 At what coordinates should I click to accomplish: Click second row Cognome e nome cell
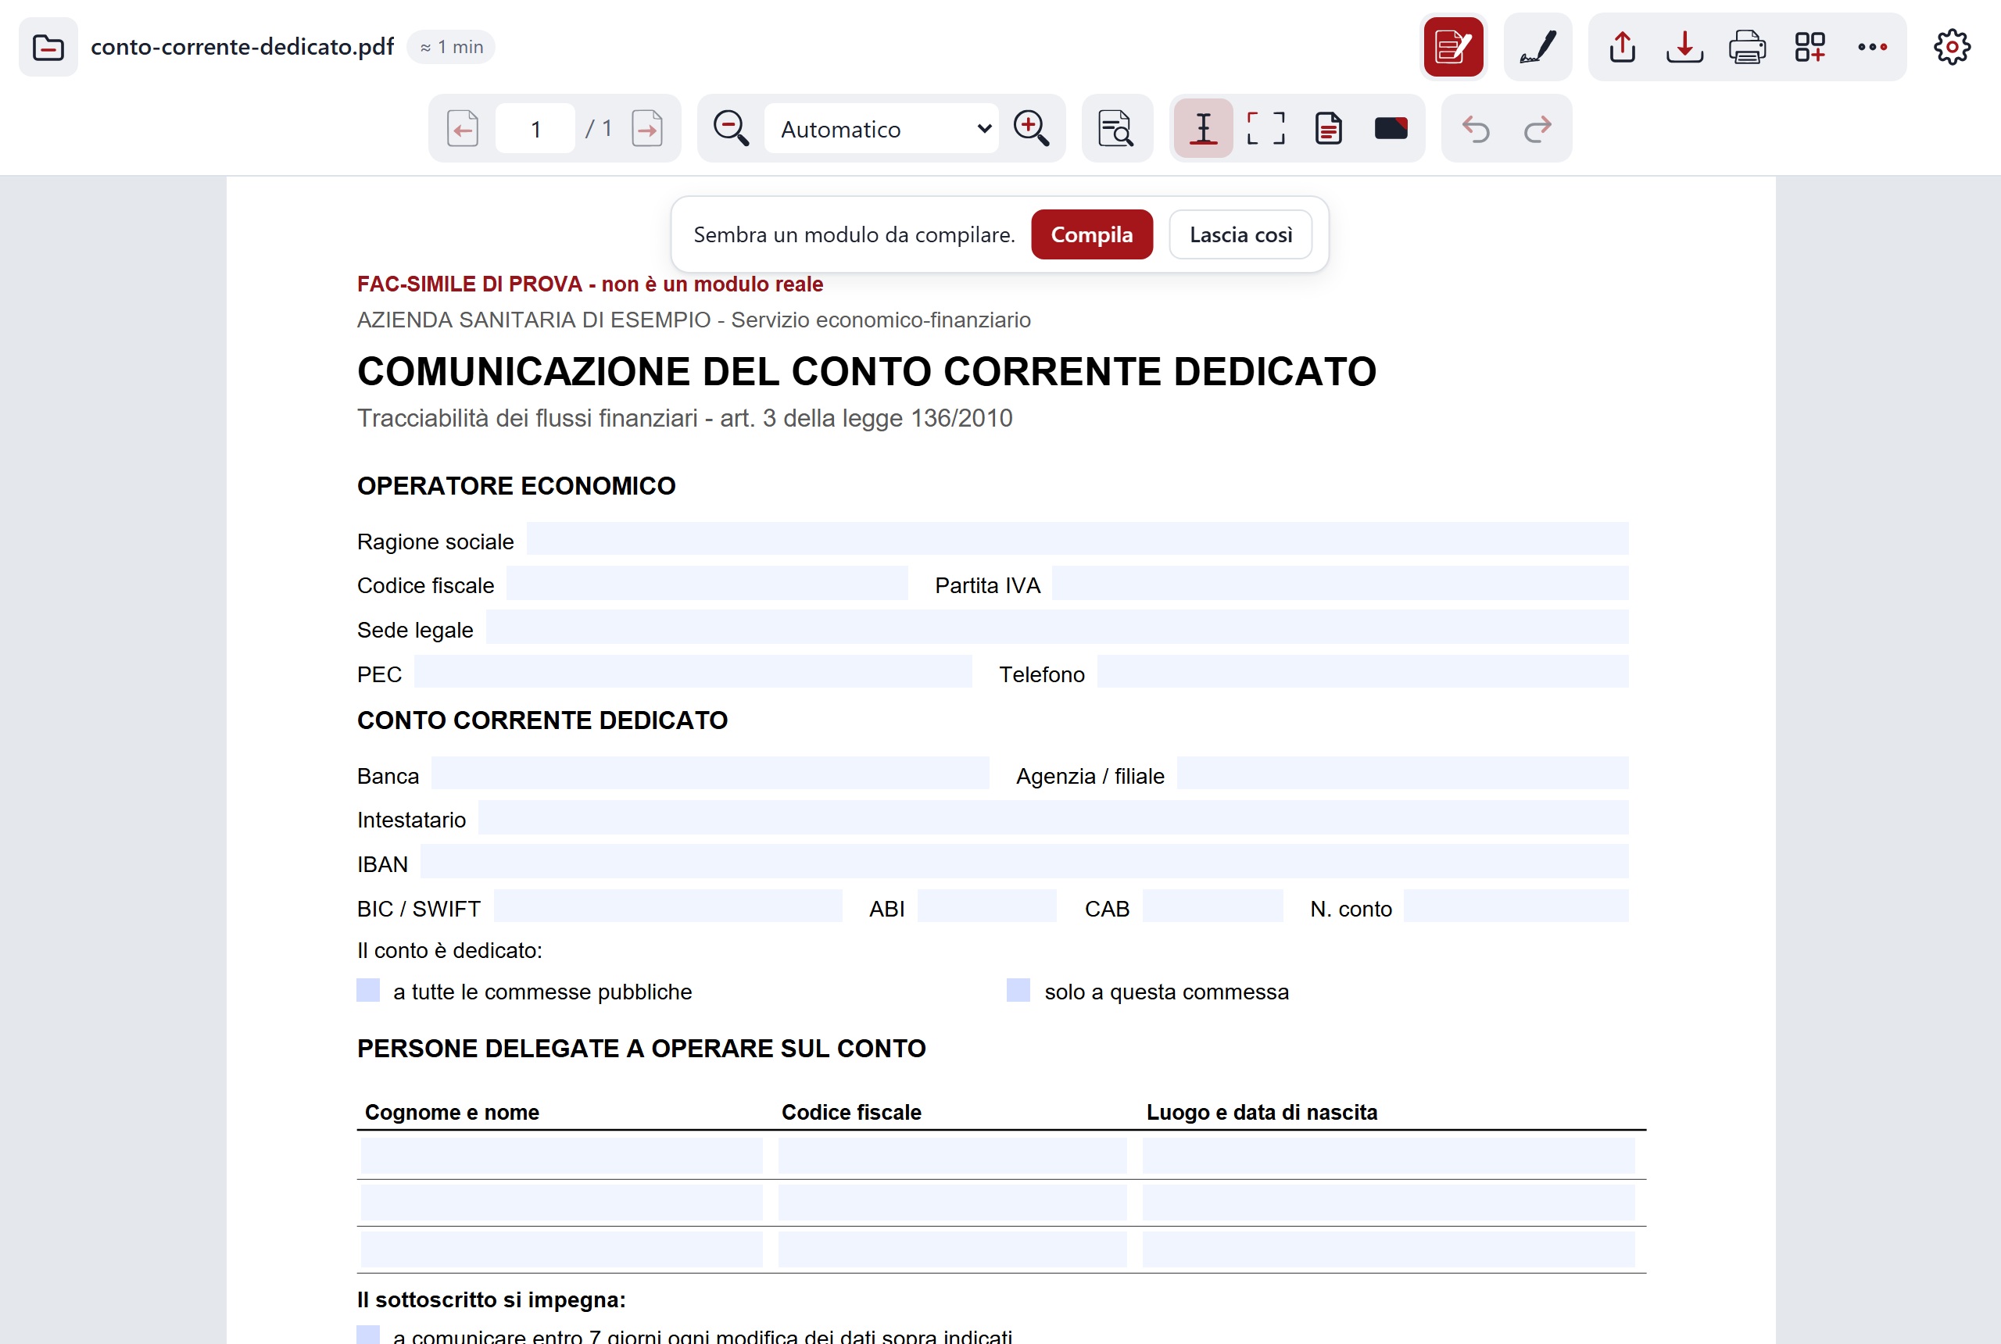coord(561,1203)
